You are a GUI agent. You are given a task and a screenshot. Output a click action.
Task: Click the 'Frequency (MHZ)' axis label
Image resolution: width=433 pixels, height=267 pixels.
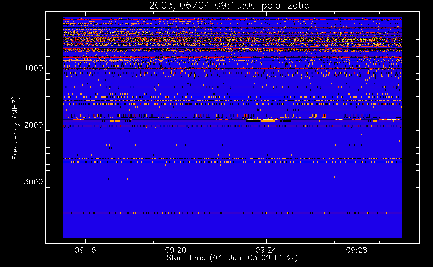[15, 128]
